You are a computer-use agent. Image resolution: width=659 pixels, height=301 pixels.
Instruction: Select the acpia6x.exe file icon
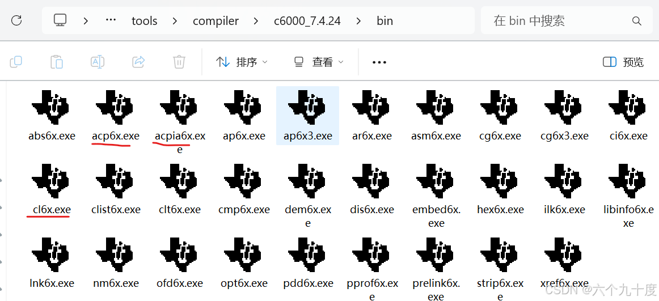[x=179, y=108]
